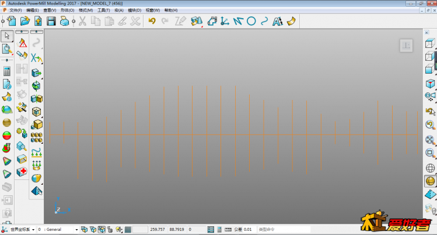Open the position input panel icon in status bar
This screenshot has height=235, width=437.
(x=211, y=229)
